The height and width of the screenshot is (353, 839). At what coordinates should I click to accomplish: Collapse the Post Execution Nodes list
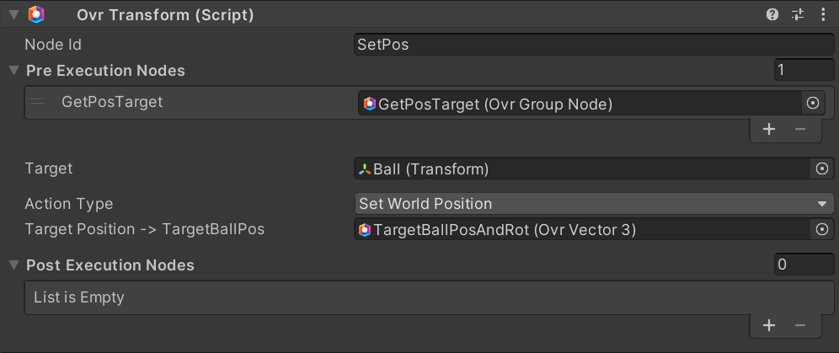[13, 265]
